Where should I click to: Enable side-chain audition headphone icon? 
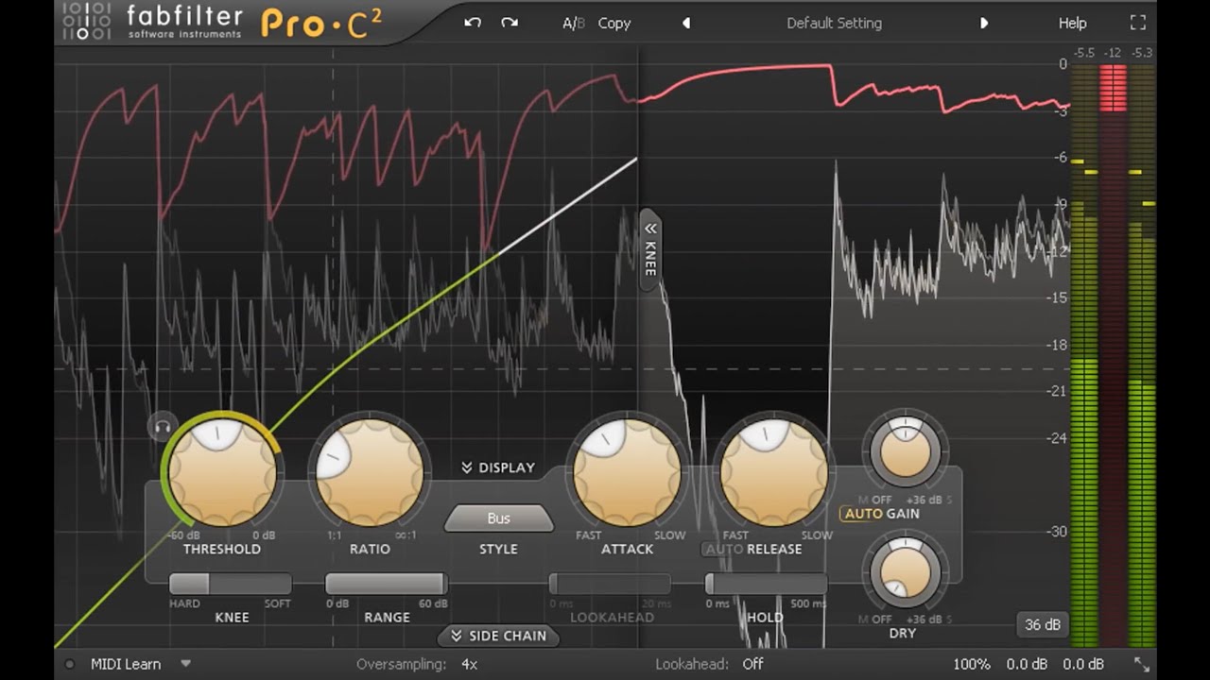pyautogui.click(x=163, y=427)
